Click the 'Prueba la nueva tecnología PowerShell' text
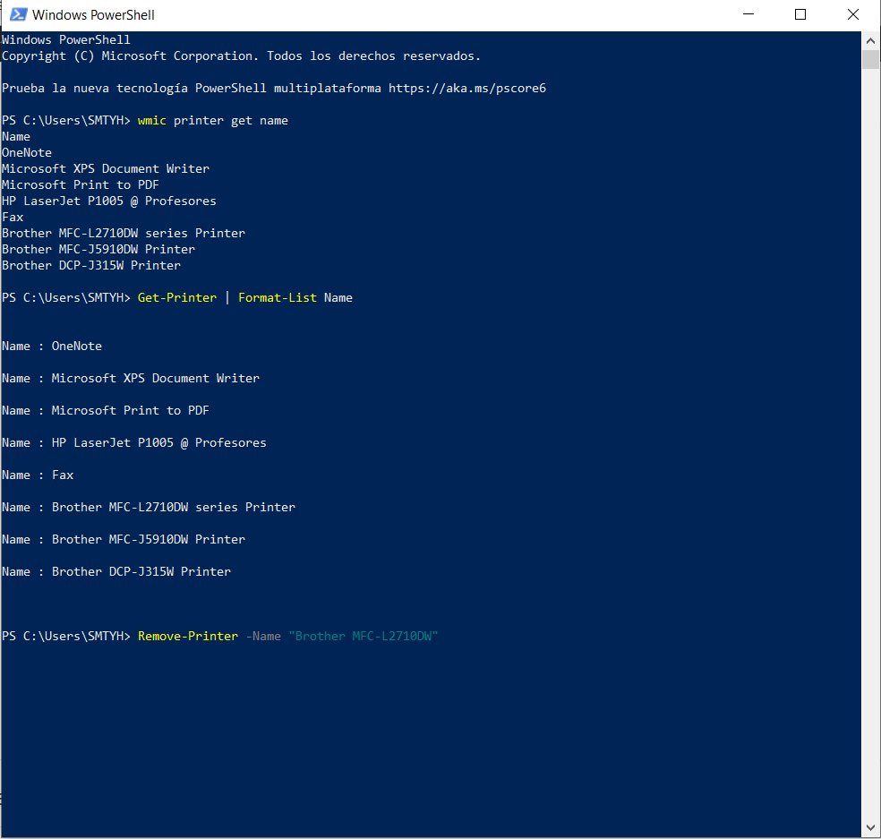The image size is (881, 839). coord(134,89)
